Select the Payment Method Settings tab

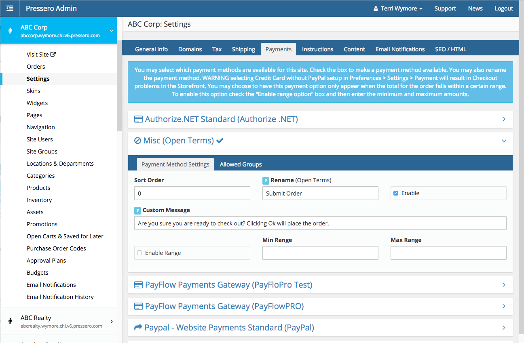point(175,164)
